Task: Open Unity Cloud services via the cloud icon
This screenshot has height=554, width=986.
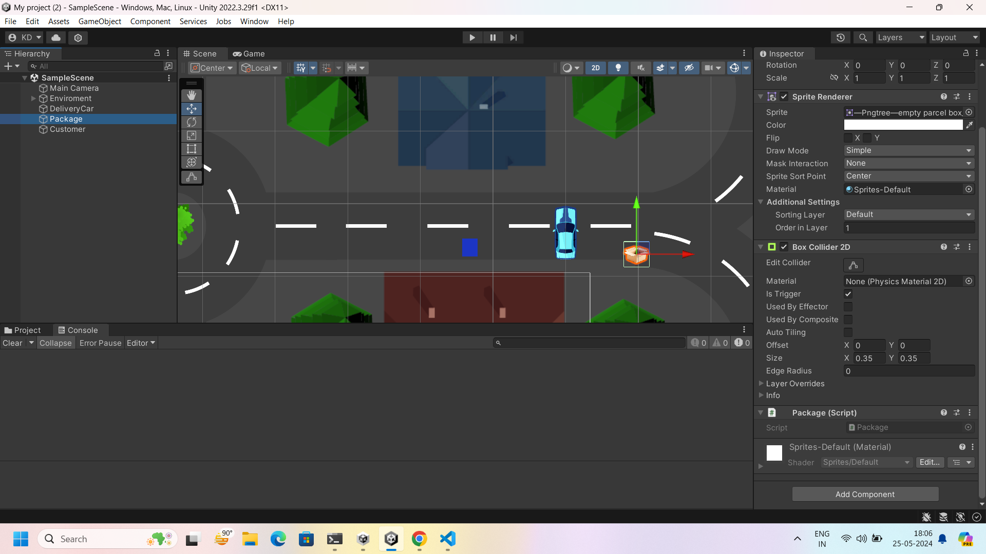Action: [55, 37]
